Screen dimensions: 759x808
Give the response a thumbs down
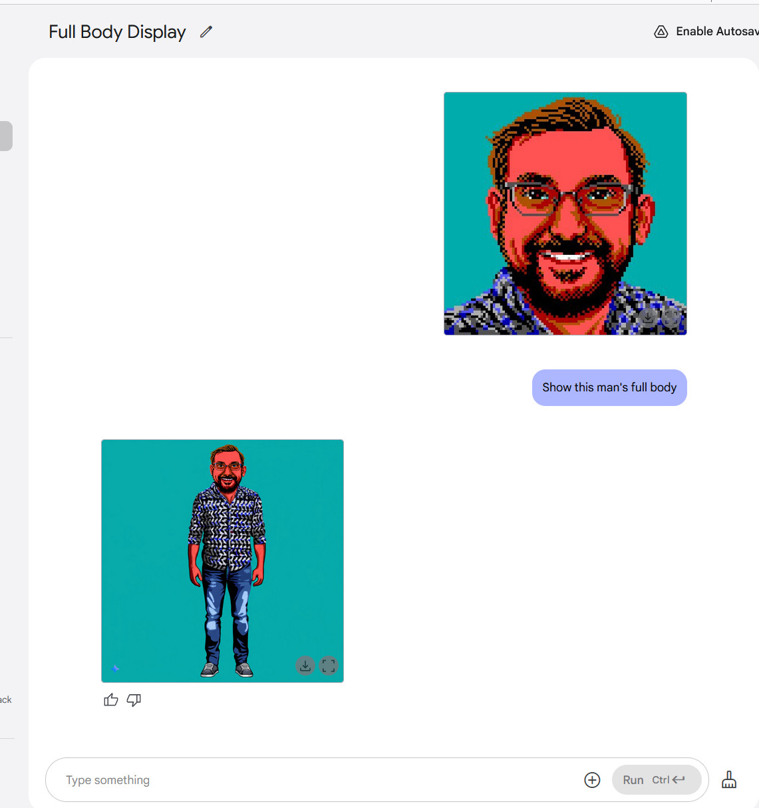134,700
